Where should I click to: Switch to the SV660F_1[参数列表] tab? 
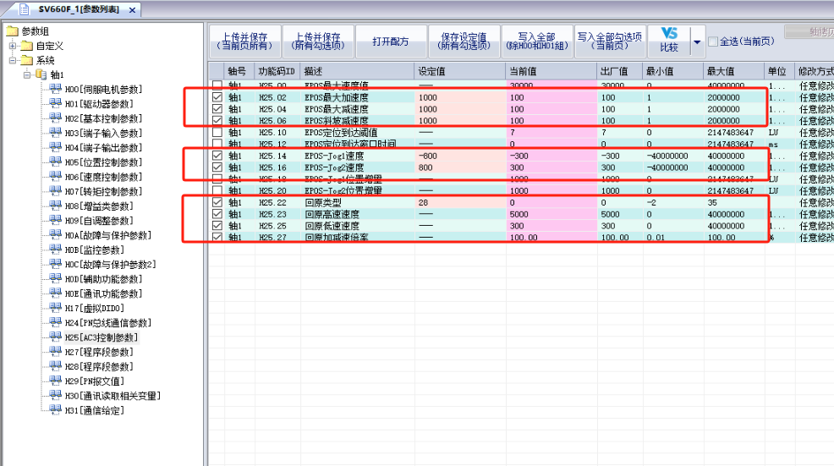79,9
